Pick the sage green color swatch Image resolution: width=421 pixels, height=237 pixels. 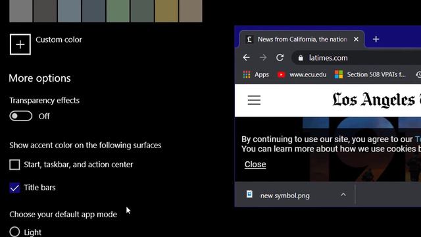pos(118,11)
